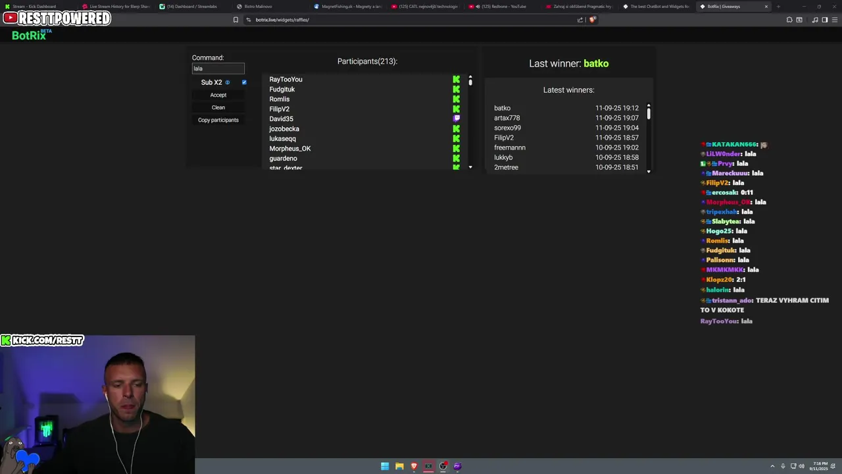Screen dimensions: 842x474
Task: Click the volume icon in system tray
Action: [x=801, y=466]
